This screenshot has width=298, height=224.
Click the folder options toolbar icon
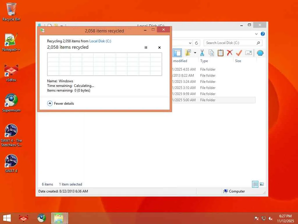click(188, 53)
